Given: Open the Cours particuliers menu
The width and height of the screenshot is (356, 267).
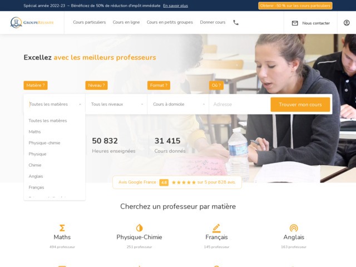Looking at the screenshot, I should tap(89, 22).
